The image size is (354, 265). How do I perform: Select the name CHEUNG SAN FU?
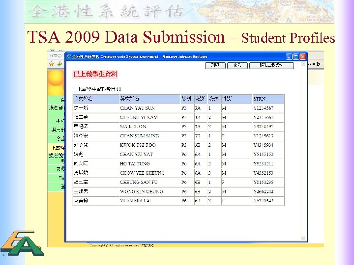tap(139, 182)
